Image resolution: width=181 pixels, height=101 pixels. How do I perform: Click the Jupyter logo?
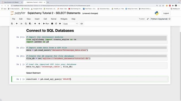pos(18,13)
